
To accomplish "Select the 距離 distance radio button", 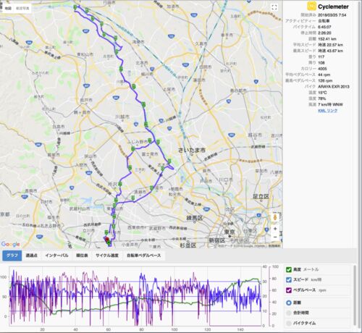I will pos(289,303).
